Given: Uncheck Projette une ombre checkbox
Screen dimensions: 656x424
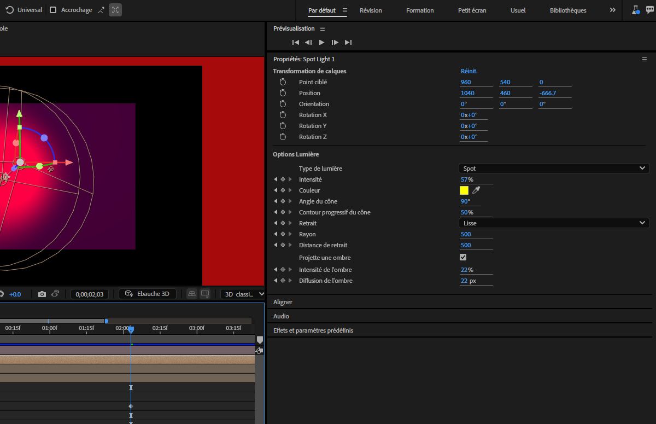Looking at the screenshot, I should click(x=463, y=257).
